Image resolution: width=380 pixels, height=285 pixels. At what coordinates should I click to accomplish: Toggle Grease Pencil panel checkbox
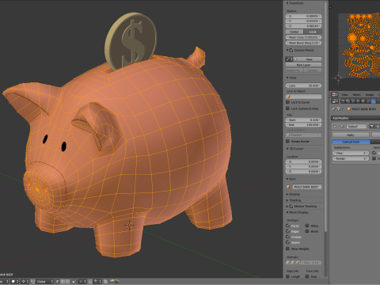291,50
